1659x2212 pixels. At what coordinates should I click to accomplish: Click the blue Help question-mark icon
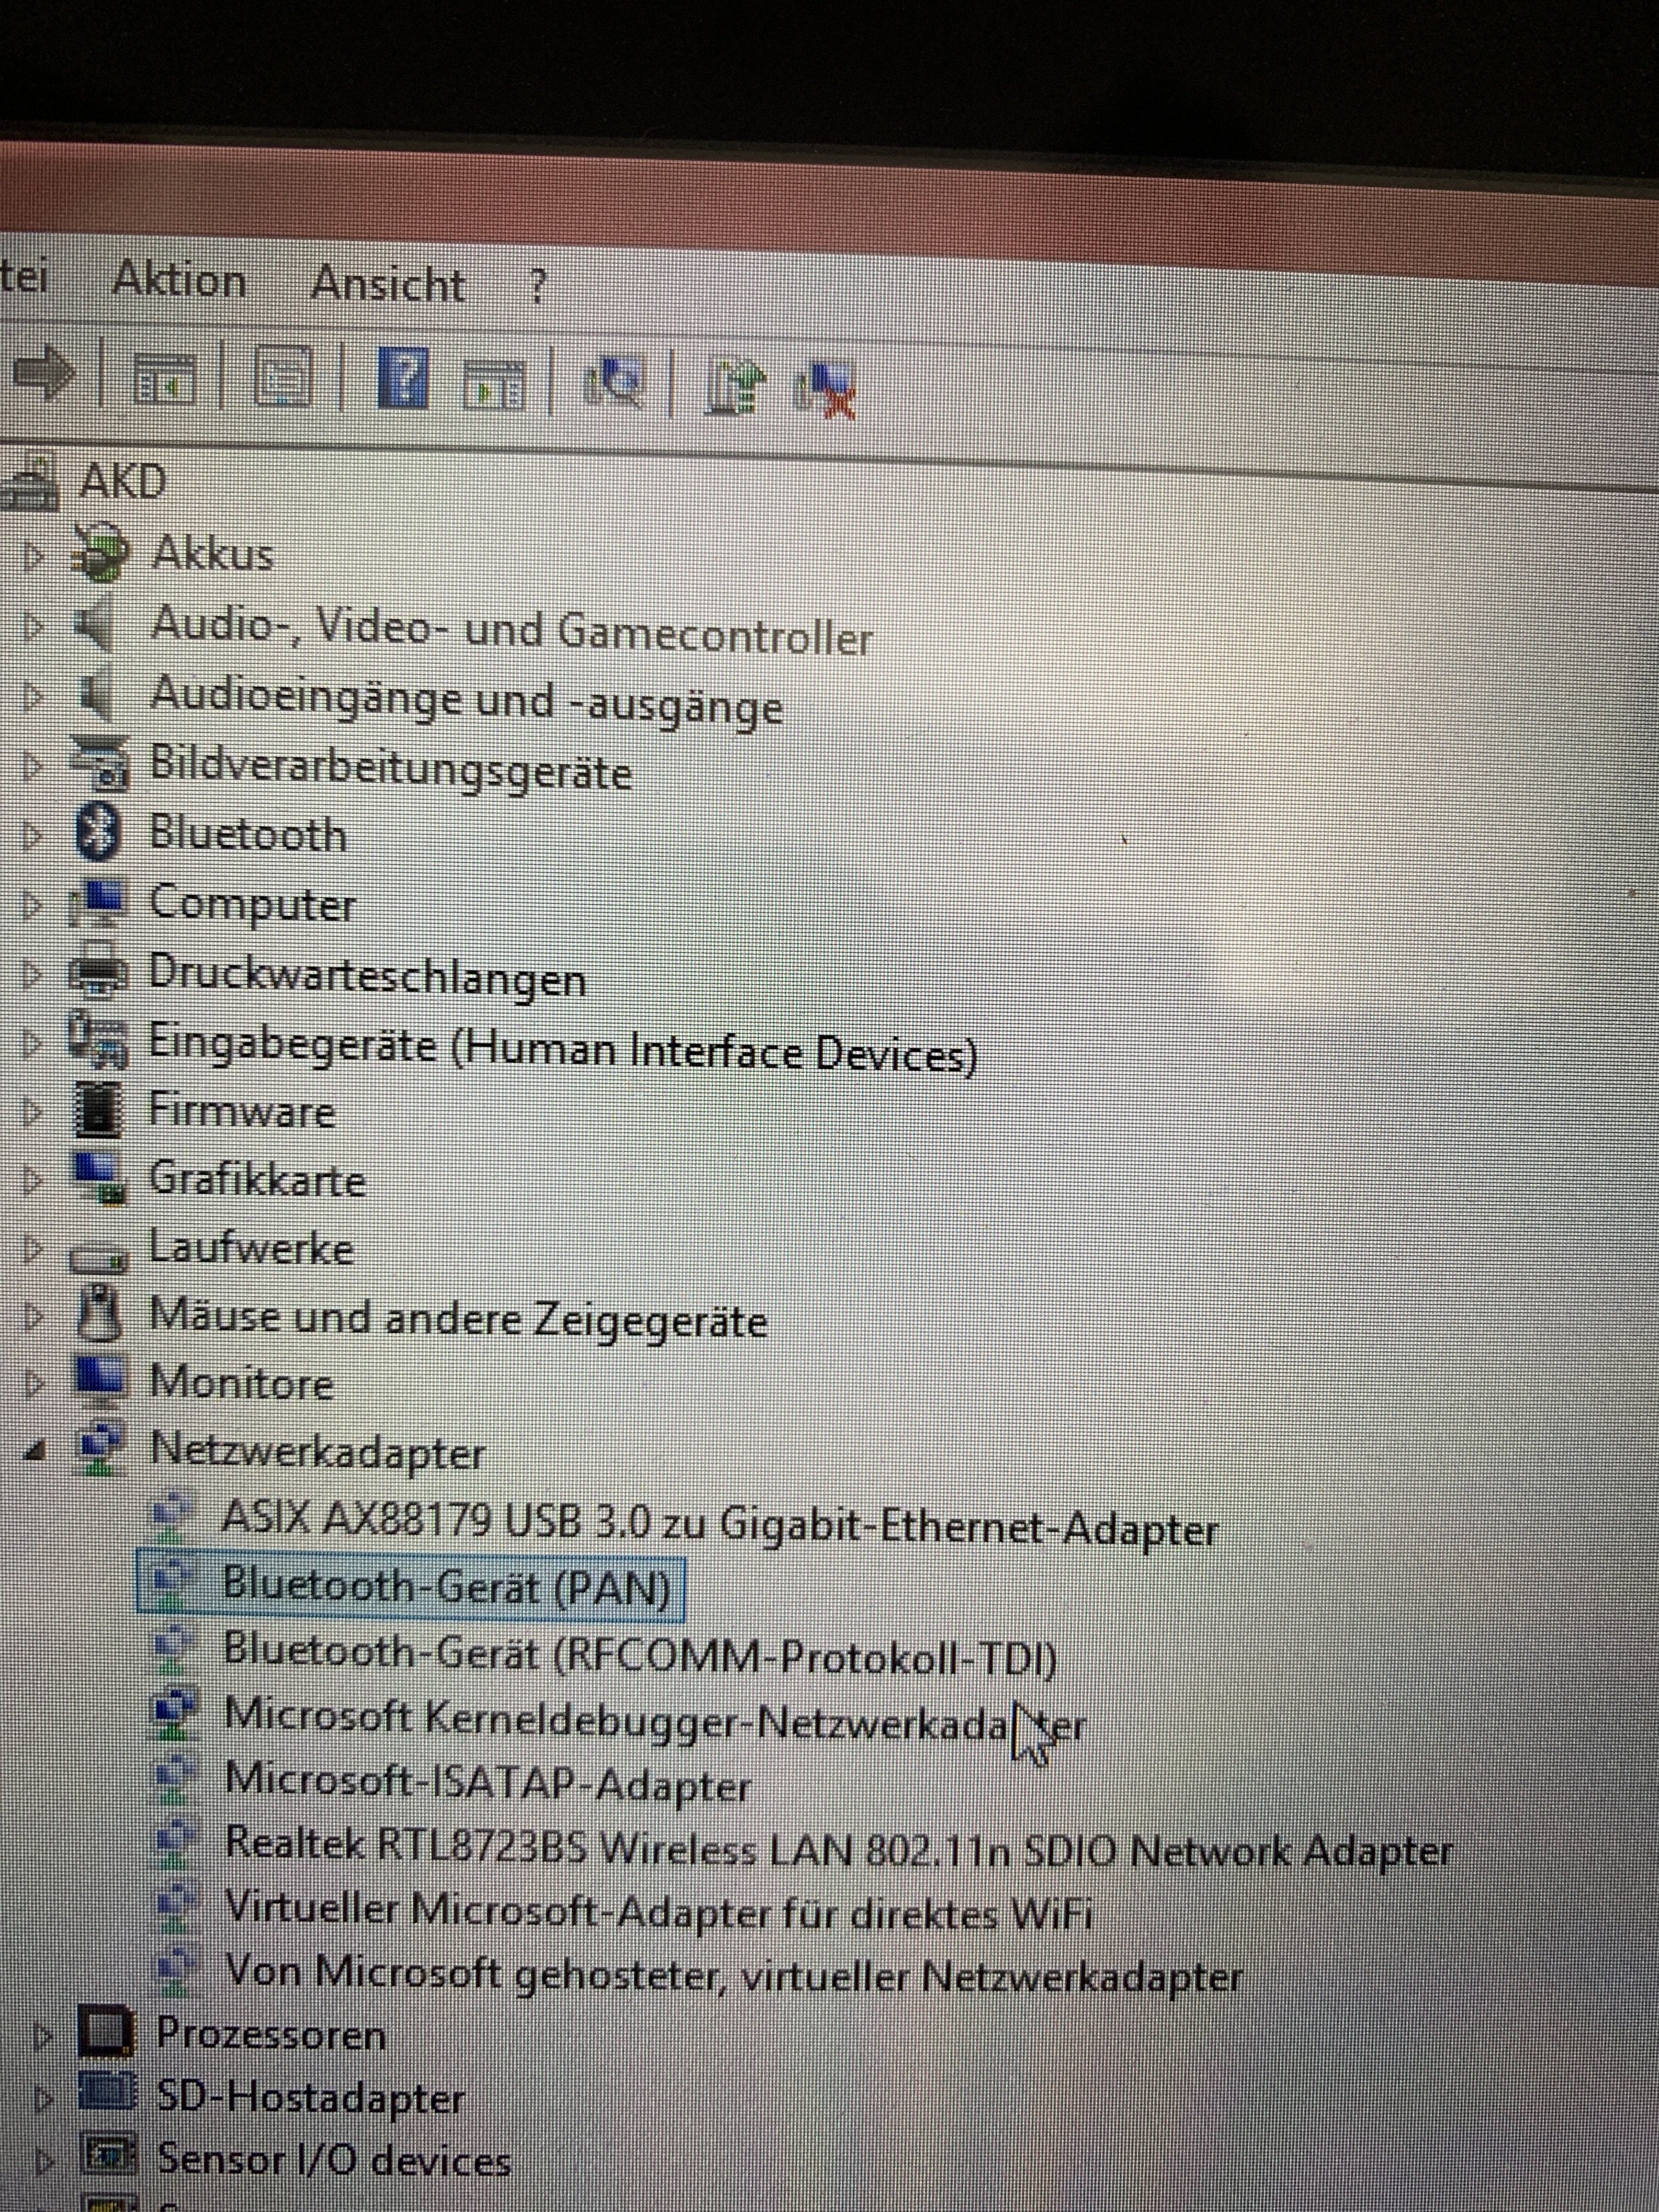[403, 379]
